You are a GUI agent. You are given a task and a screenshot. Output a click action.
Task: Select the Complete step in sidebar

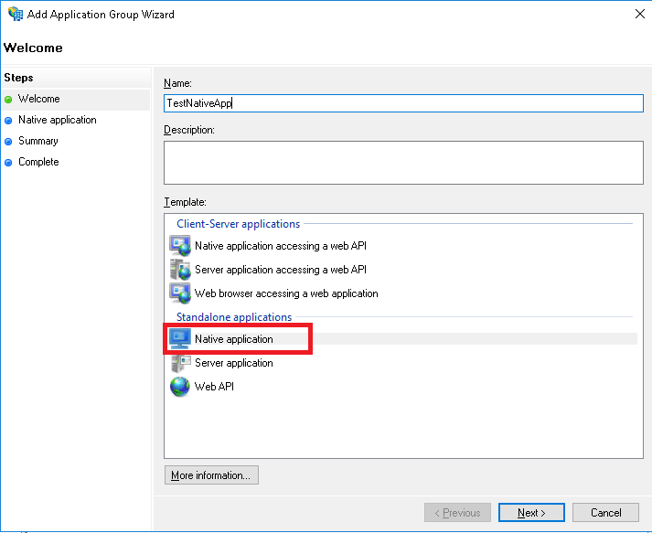point(38,162)
